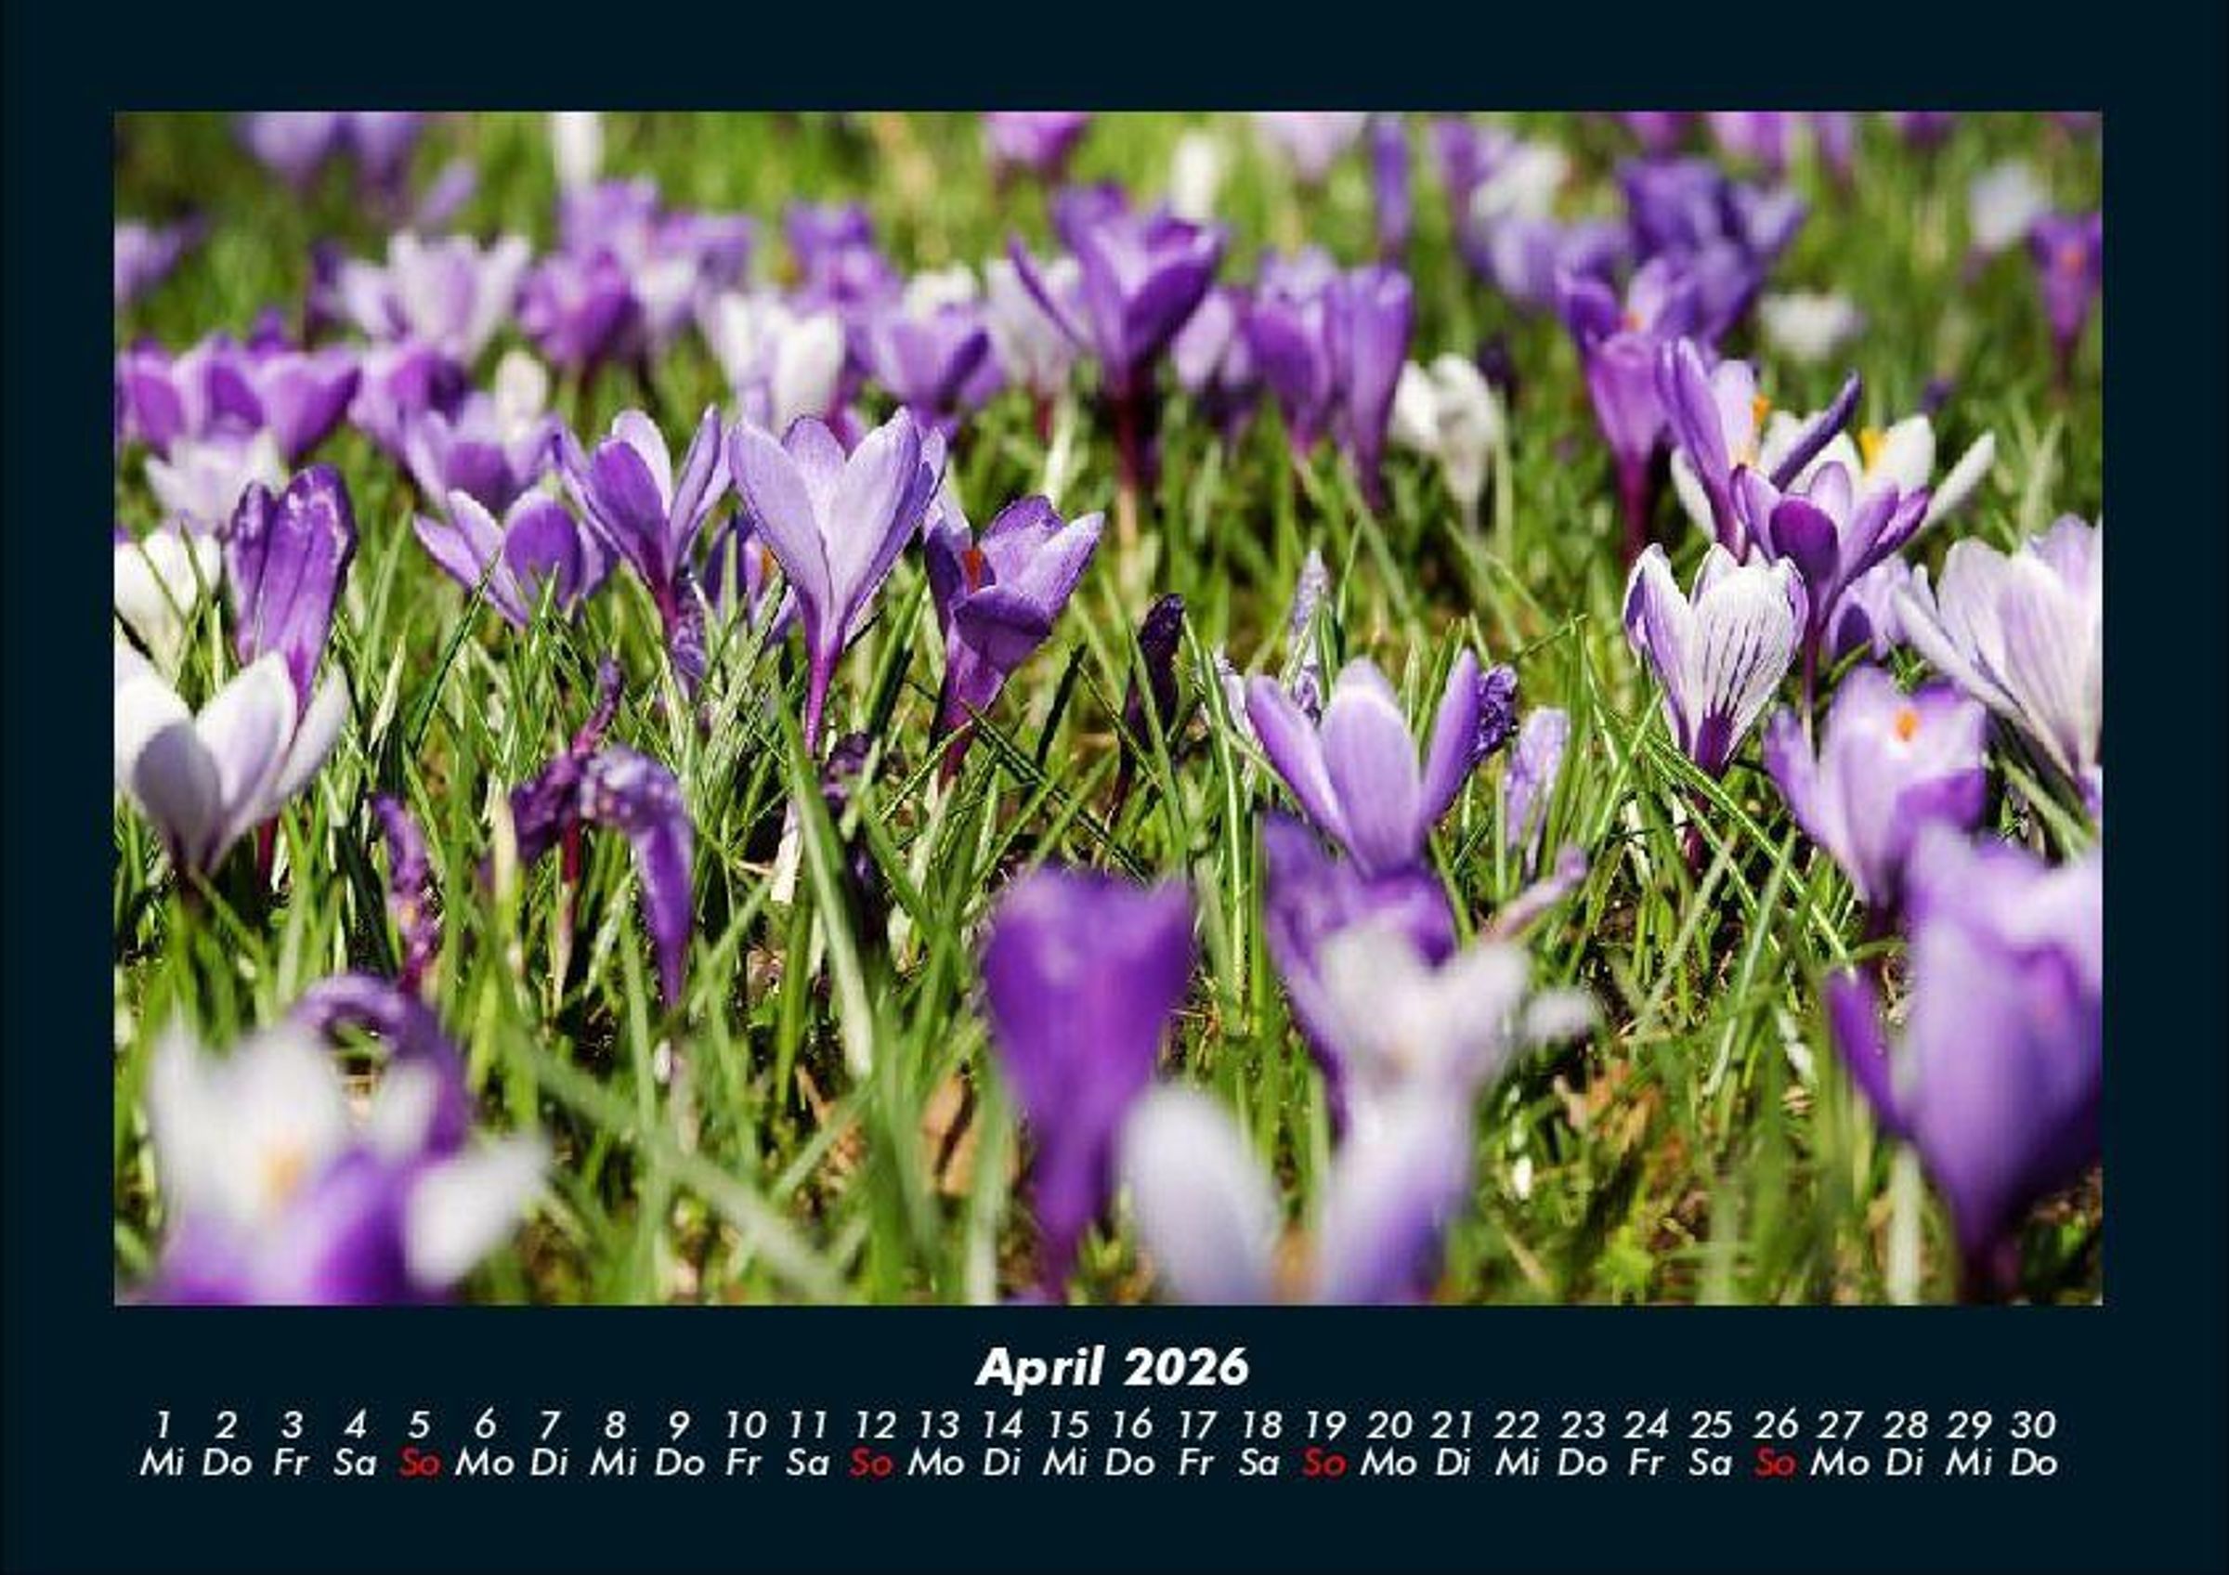Choose day number 13 in the calendar row
Image resolution: width=2229 pixels, height=1575 pixels.
938,1425
